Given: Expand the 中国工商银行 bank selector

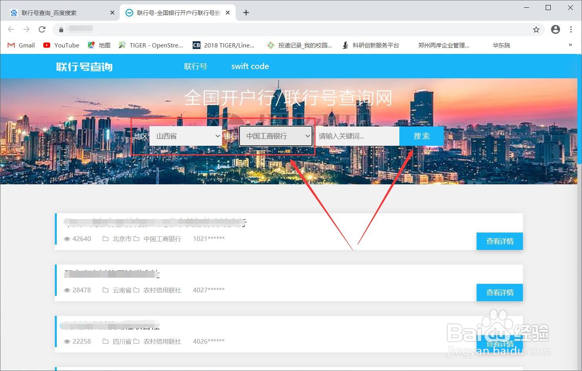Looking at the screenshot, I should point(275,136).
